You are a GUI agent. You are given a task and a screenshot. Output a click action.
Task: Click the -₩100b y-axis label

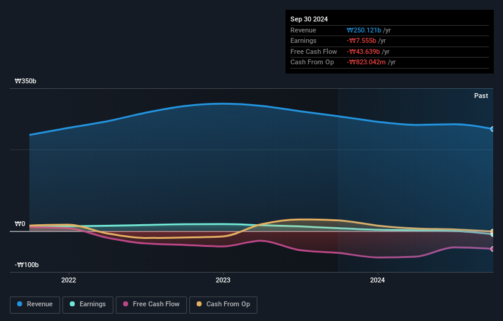(x=26, y=265)
